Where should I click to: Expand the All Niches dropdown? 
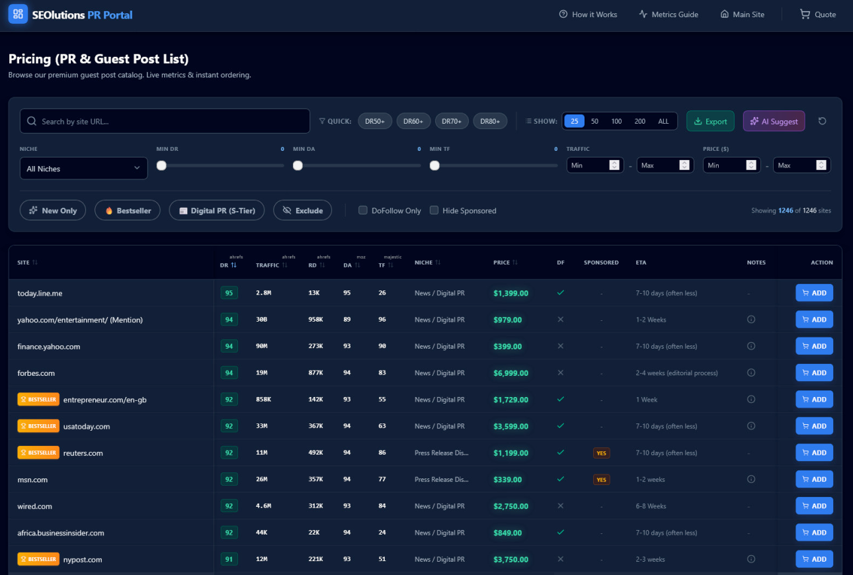[x=83, y=169]
